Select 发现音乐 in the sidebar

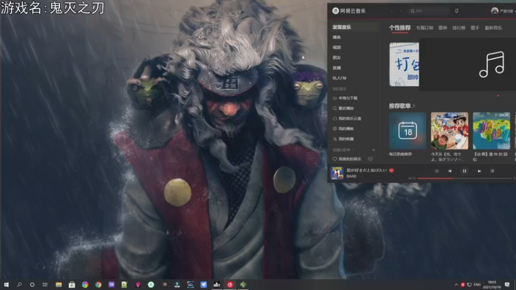342,27
